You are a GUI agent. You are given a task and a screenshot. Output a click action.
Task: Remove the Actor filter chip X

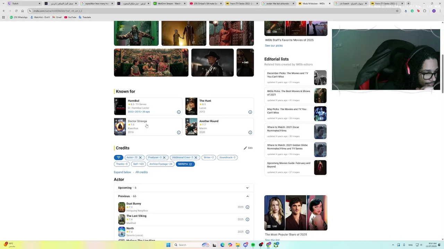(x=140, y=157)
